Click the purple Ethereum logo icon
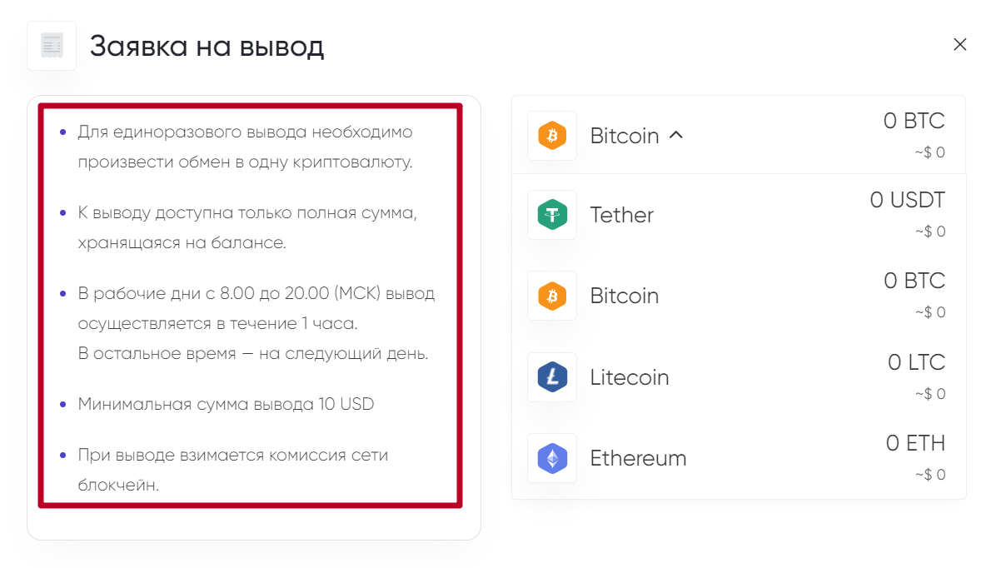This screenshot has width=991, height=568. click(x=551, y=458)
